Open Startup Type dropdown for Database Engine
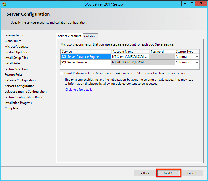Screen dimensions: 208x181 pos(197,57)
